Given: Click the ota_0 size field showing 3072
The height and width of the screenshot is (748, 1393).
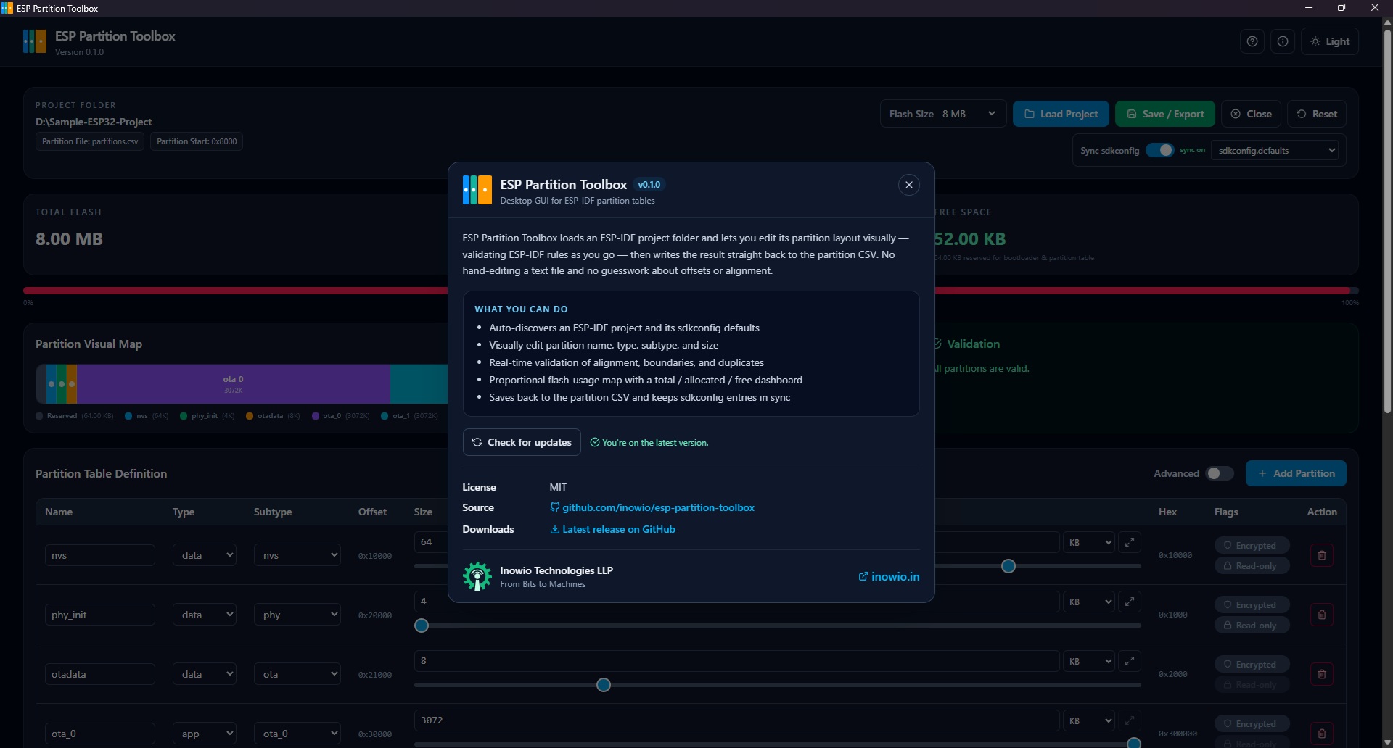Looking at the screenshot, I should tap(736, 720).
